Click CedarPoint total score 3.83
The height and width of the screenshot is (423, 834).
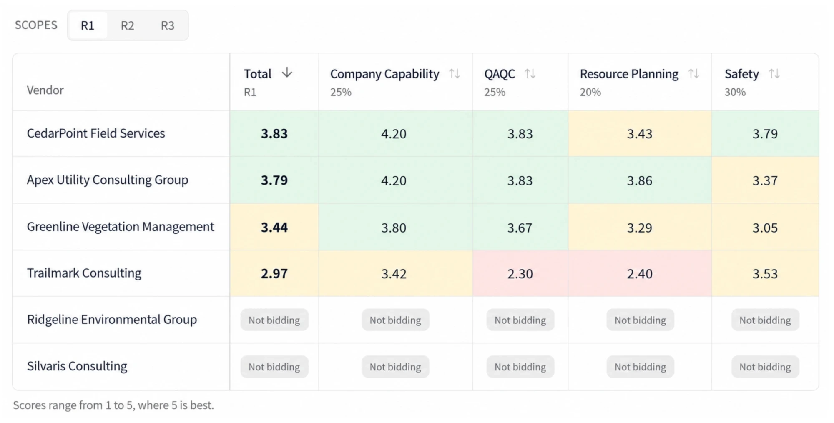[x=274, y=133]
